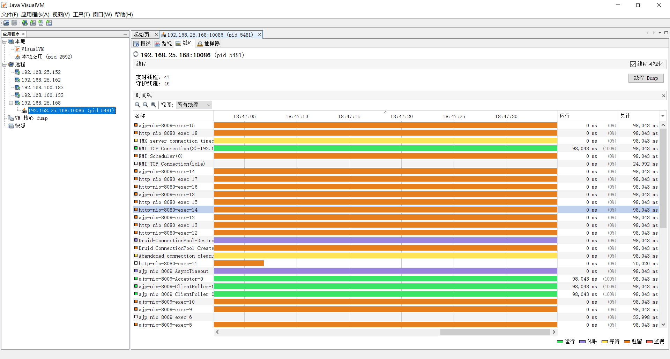Viewport: 670px width, 359px height.
Task: Collapse the 192.168.25.168 host node
Action: pos(11,103)
